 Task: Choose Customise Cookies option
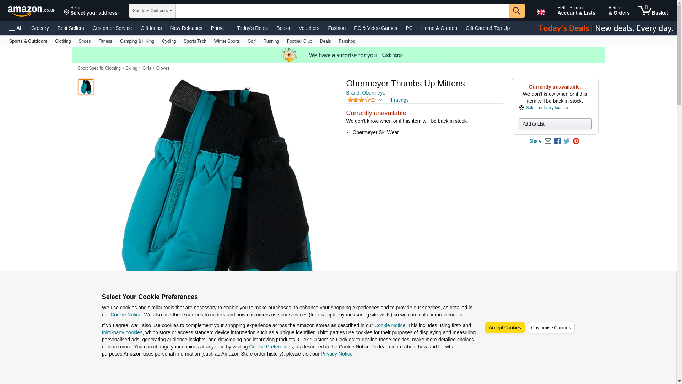pyautogui.click(x=551, y=328)
